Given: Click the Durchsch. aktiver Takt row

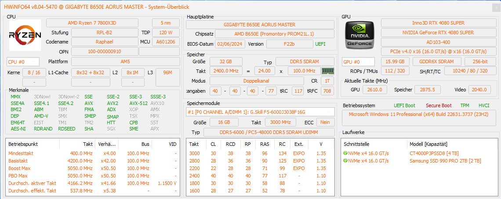Looking at the screenshot, I should (x=93, y=183).
